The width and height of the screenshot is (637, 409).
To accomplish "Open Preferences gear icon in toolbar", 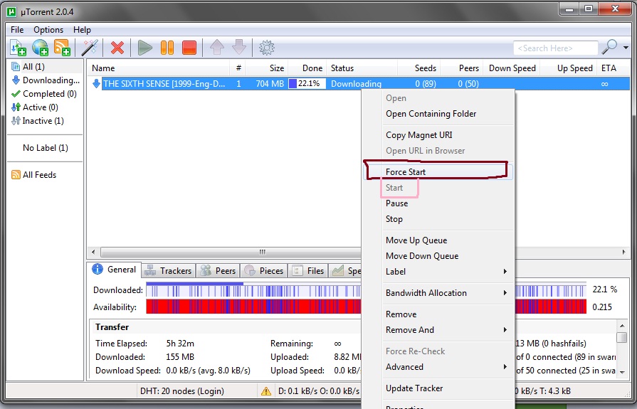I will (x=267, y=48).
